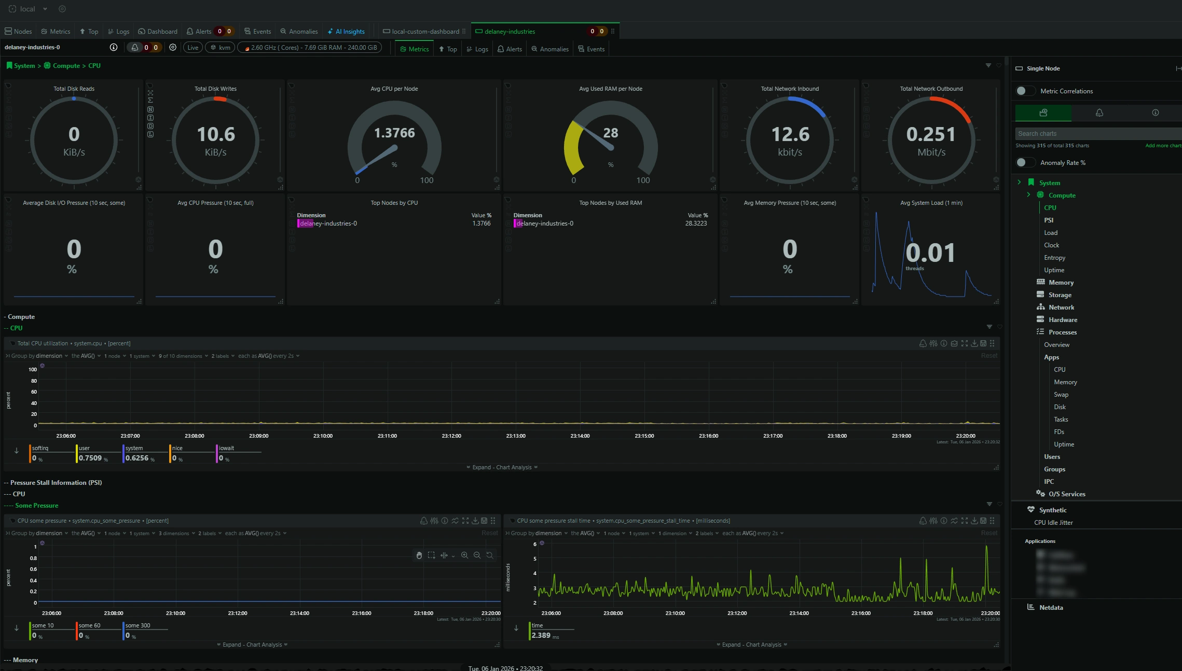Open the Group by dimension dropdown
Viewport: 1182px width, 671px height.
tap(50, 356)
